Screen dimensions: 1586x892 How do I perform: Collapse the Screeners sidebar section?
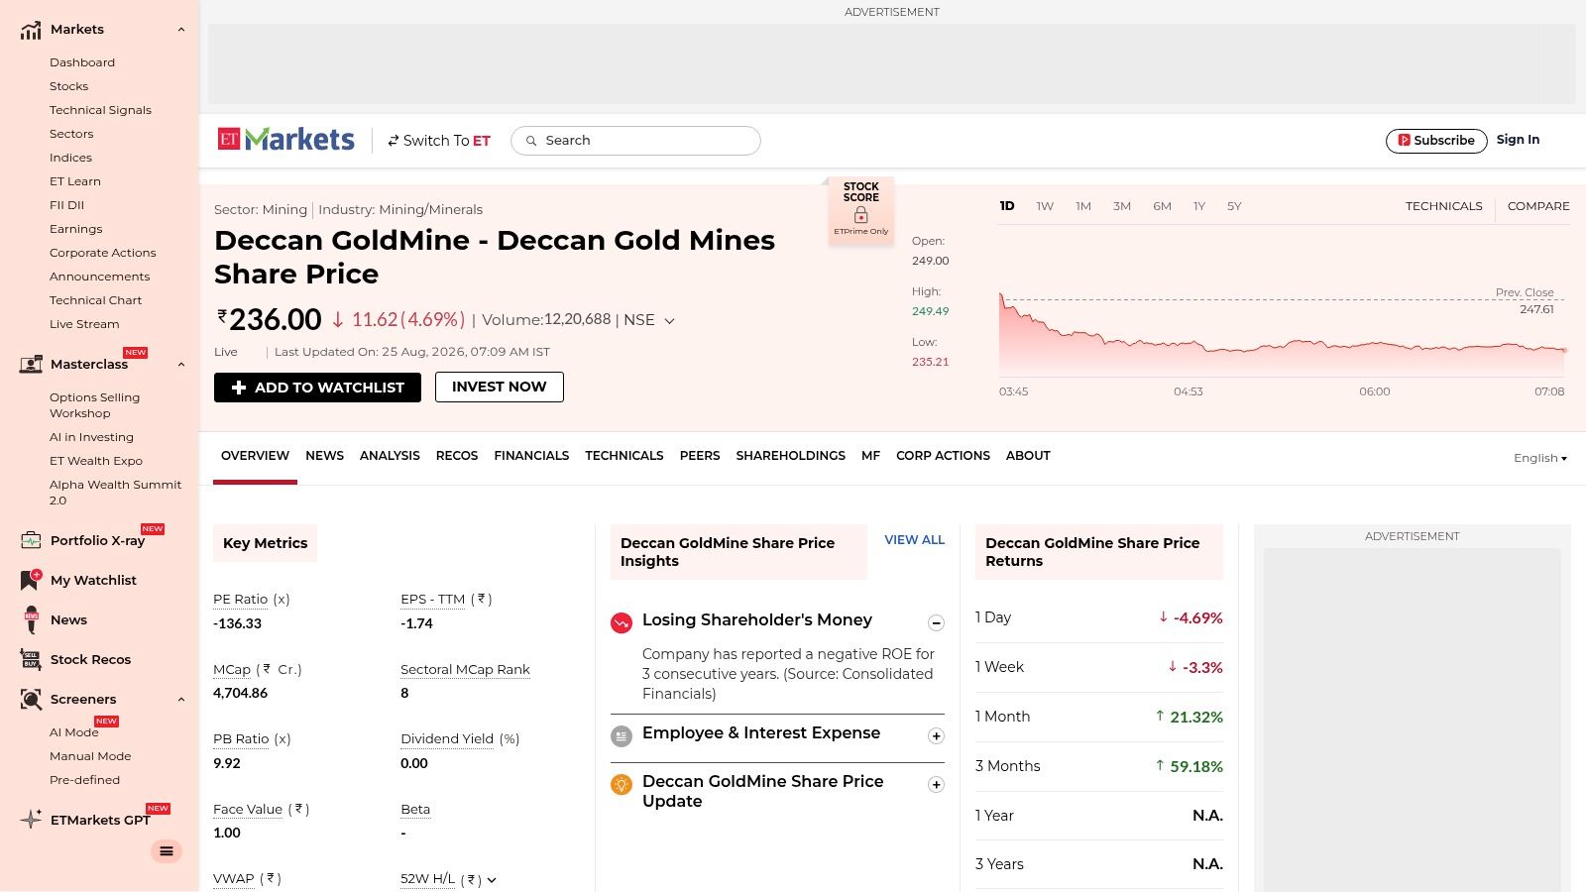(x=181, y=700)
